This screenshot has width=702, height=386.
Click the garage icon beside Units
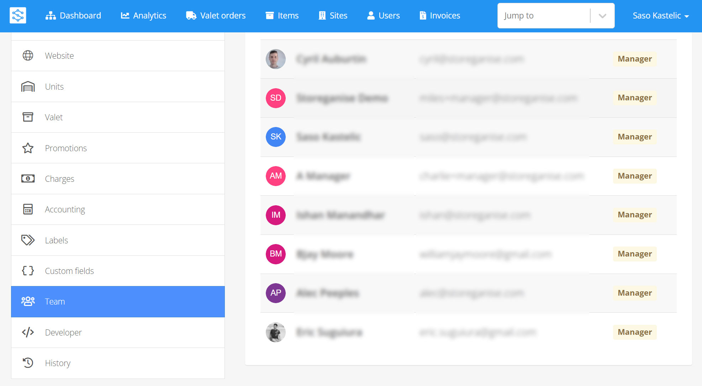[28, 86]
